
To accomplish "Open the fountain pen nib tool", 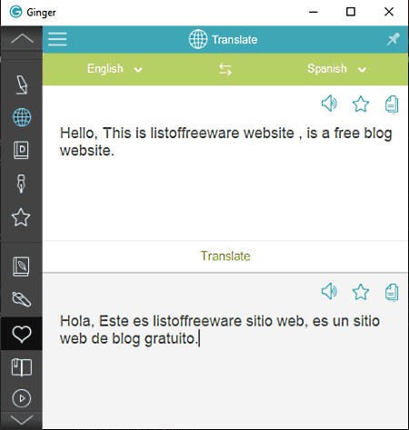I will (x=21, y=184).
